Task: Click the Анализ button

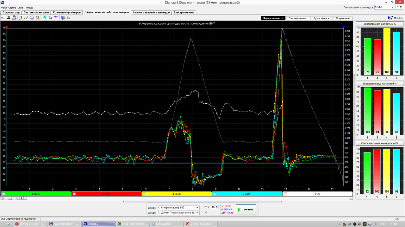Action: 246,209
